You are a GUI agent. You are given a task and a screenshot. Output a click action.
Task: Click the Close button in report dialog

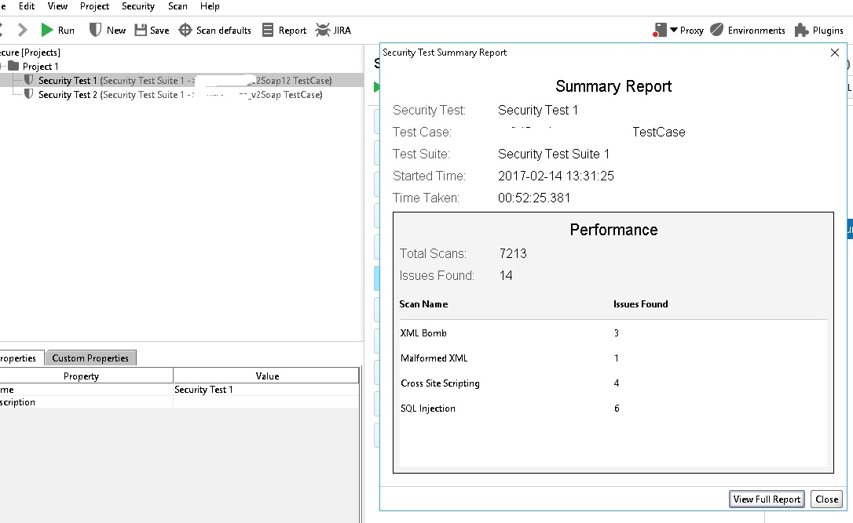point(826,499)
